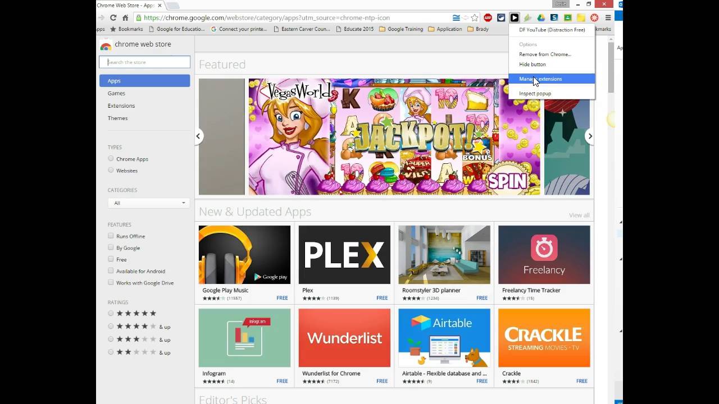
Task: Select two stars & up rating
Action: (x=111, y=352)
